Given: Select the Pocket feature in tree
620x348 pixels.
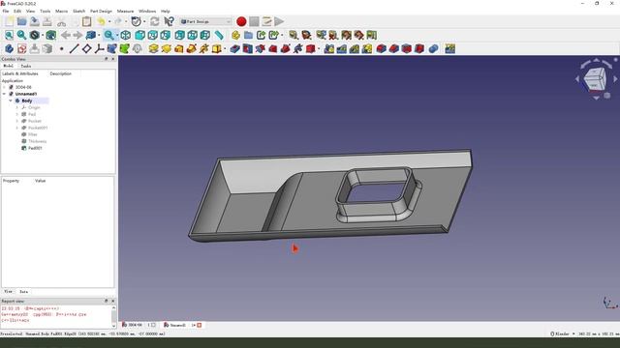Looking at the screenshot, I should (35, 121).
